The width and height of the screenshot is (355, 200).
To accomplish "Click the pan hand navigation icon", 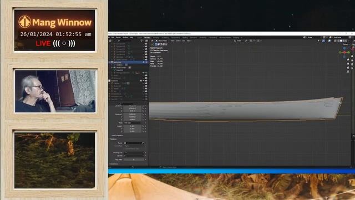I will pos(348,64).
